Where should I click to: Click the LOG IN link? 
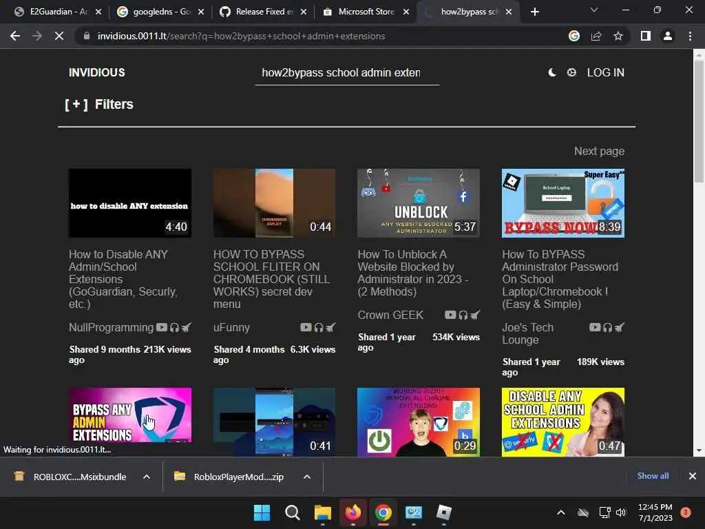[x=605, y=72]
